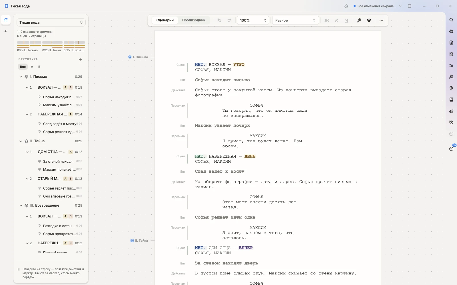Open the Тихая вода project dropdown

[51, 22]
